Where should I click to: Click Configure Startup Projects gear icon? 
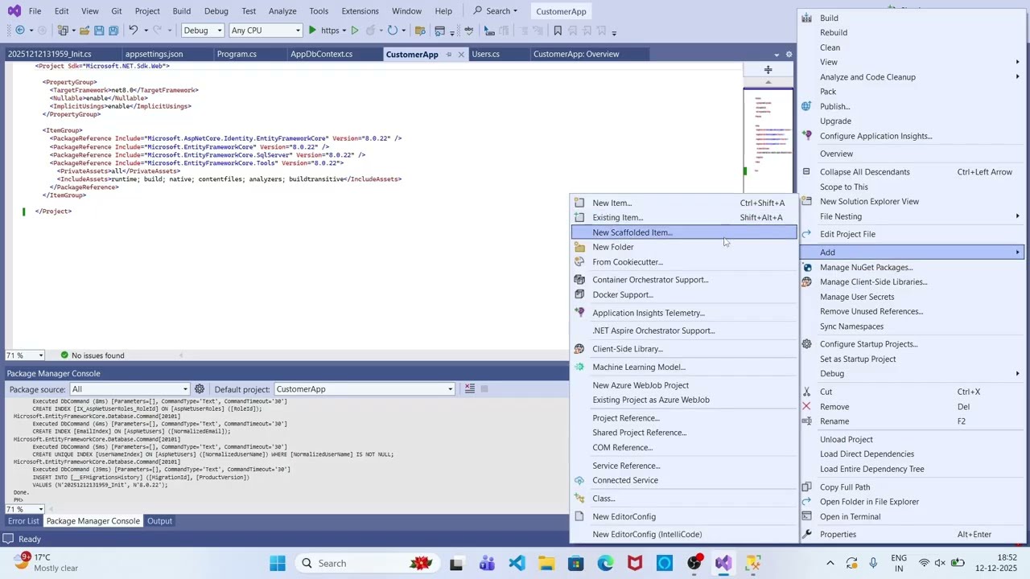click(x=806, y=344)
